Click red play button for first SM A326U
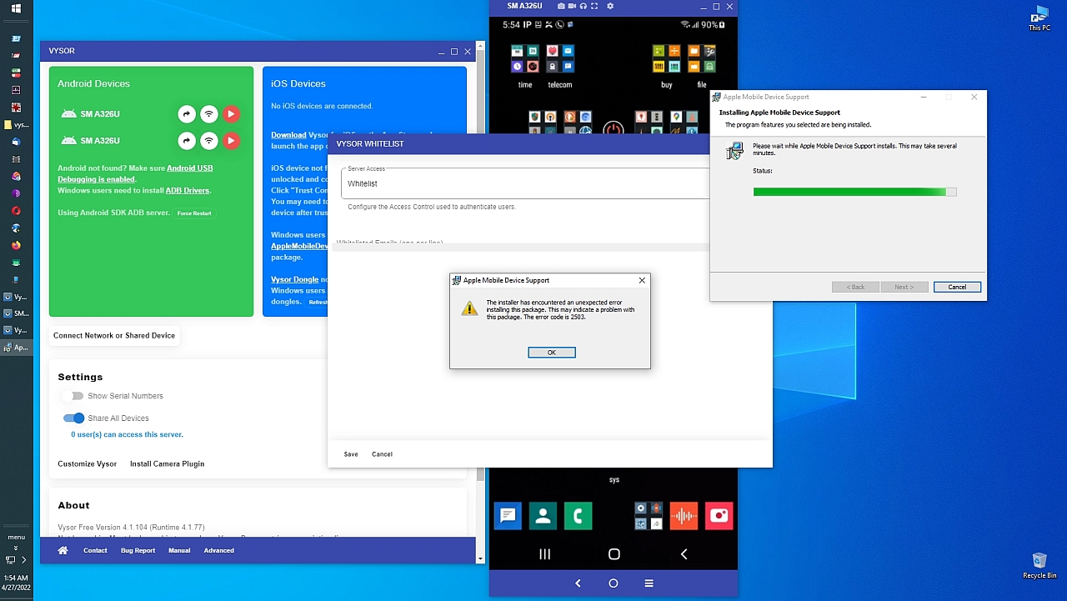Screen dimensions: 1067x601 coord(231,114)
